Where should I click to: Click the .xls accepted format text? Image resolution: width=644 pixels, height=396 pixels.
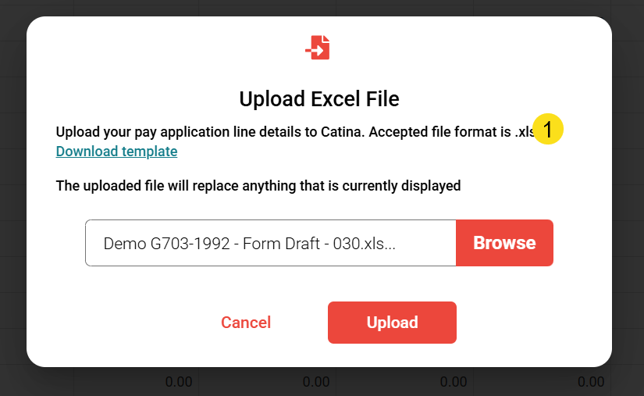(x=525, y=132)
